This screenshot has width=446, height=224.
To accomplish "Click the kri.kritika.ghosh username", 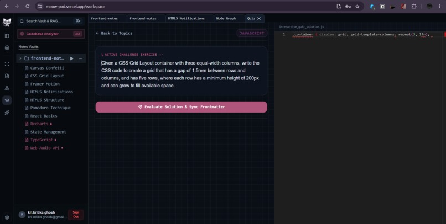I will tap(42, 212).
